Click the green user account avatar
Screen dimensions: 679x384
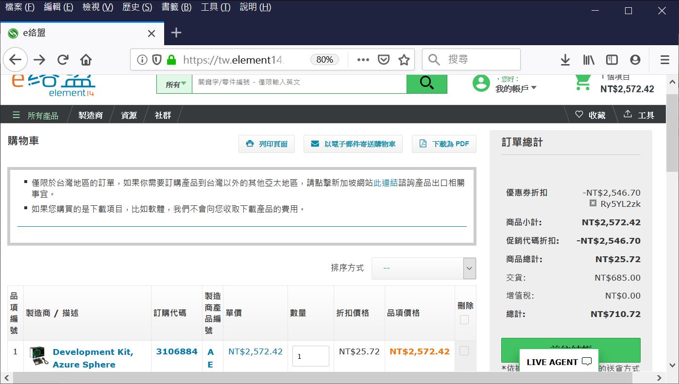click(x=481, y=83)
